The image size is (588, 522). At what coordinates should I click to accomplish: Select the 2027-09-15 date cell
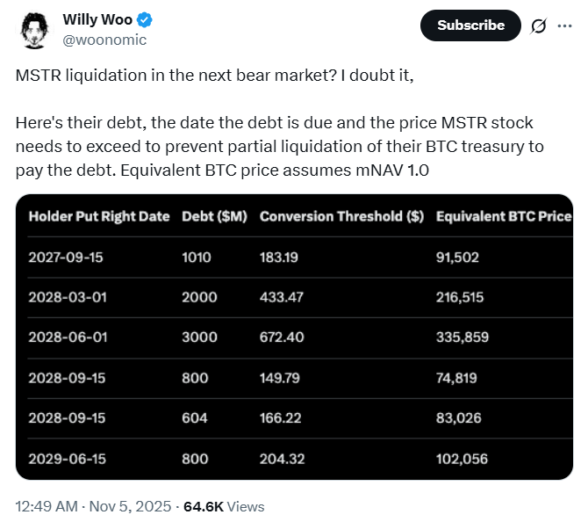pyautogui.click(x=67, y=257)
